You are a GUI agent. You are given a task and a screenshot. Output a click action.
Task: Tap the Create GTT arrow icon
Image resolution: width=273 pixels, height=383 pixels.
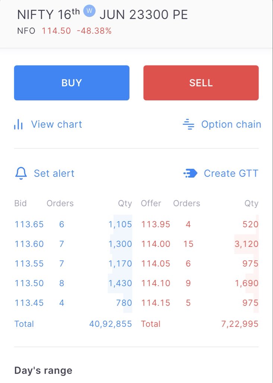(190, 174)
